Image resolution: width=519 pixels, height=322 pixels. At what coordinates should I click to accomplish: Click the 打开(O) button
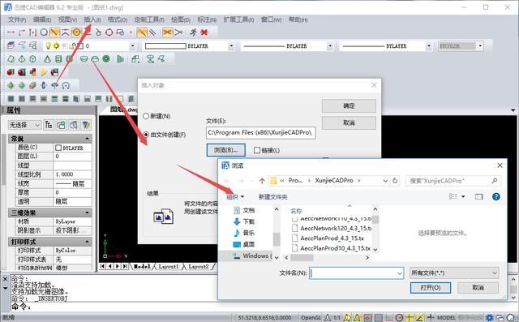click(431, 288)
